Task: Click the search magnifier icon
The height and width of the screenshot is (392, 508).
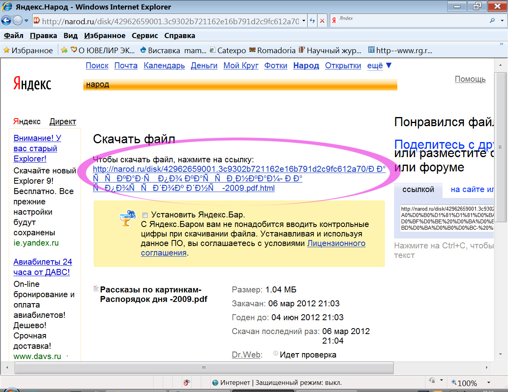Action: 493,21
